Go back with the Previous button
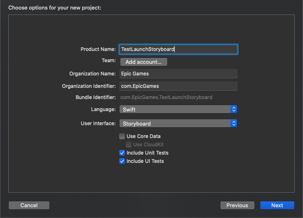Image resolution: width=303 pixels, height=218 pixels. tap(237, 206)
